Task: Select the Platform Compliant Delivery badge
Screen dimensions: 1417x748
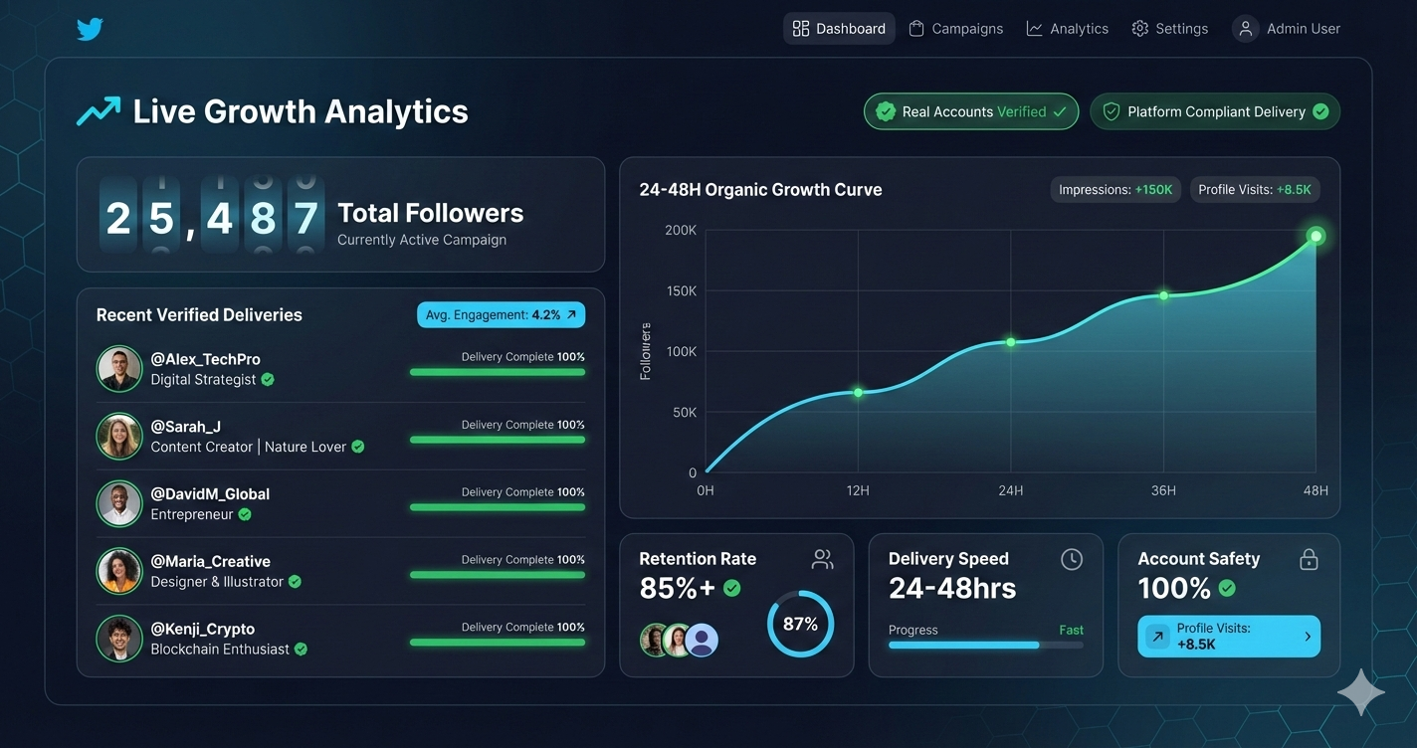Action: [x=1215, y=111]
